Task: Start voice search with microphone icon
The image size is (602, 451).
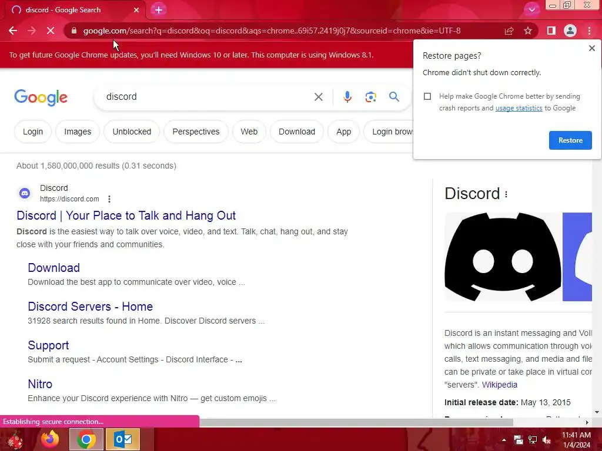Action: tap(347, 97)
